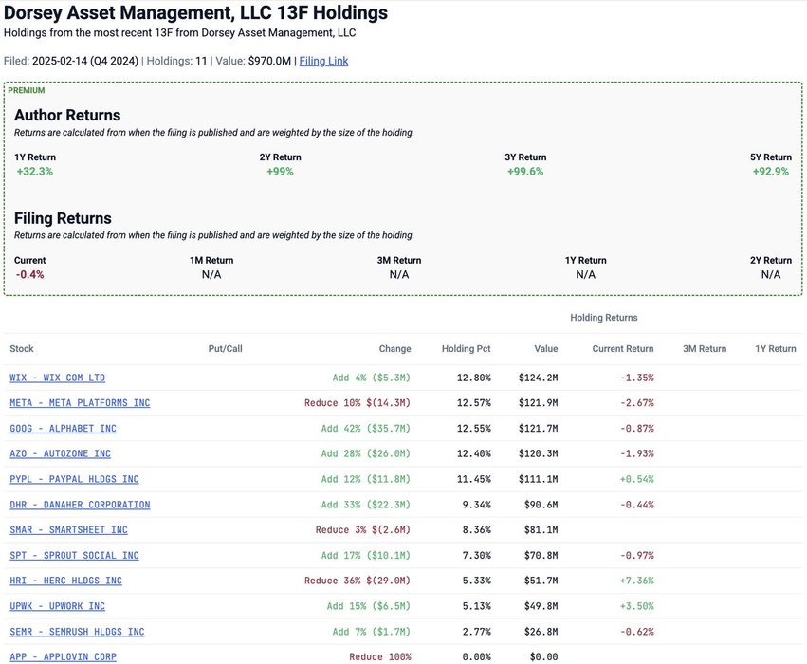Screen dimensions: 807x664
Task: Select the Author Returns heading
Action: point(67,115)
